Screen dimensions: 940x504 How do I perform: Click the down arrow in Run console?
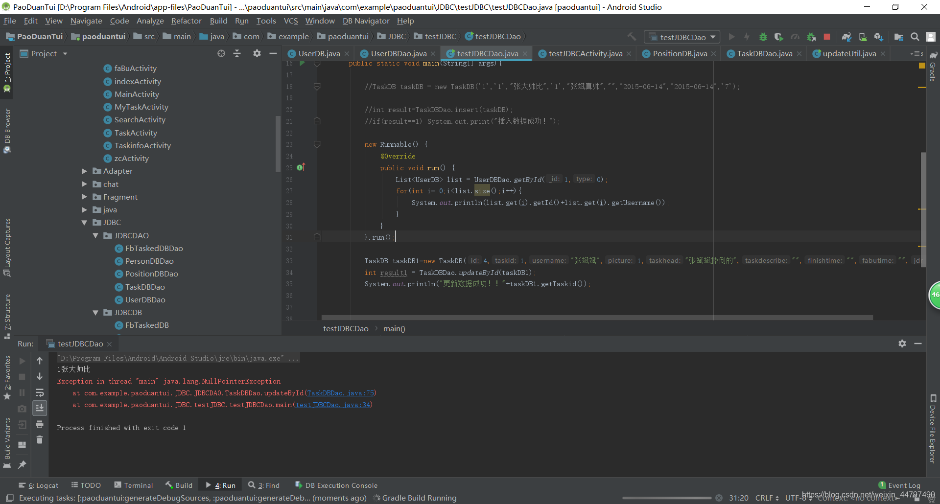(x=40, y=376)
